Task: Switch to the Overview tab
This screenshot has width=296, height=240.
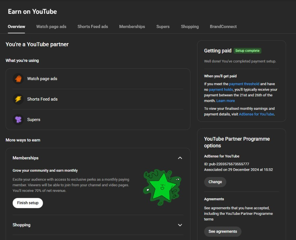Action: [16, 27]
